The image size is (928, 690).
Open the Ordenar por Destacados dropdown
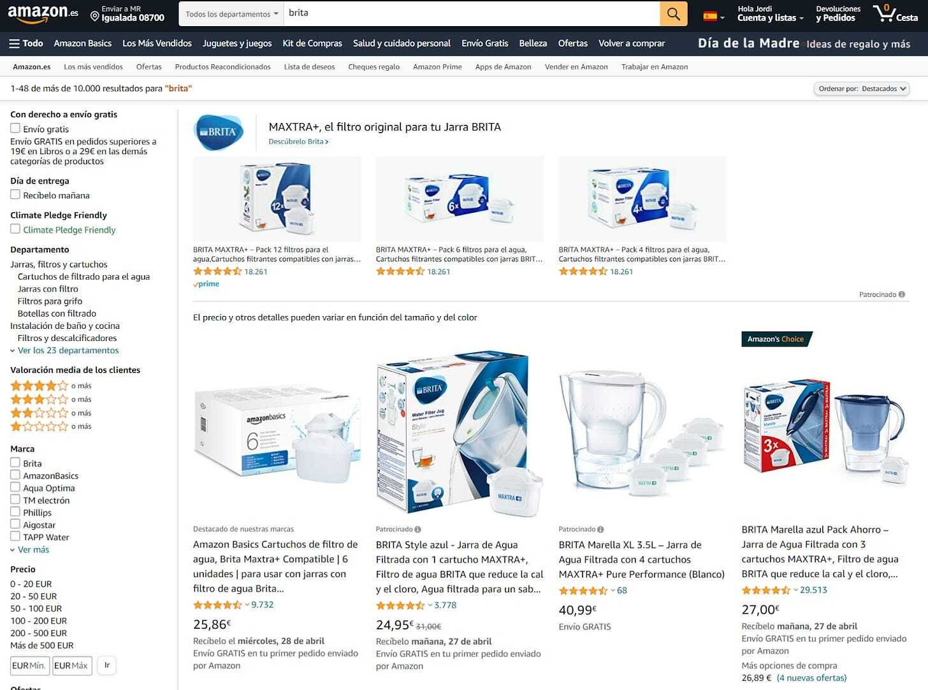point(862,89)
